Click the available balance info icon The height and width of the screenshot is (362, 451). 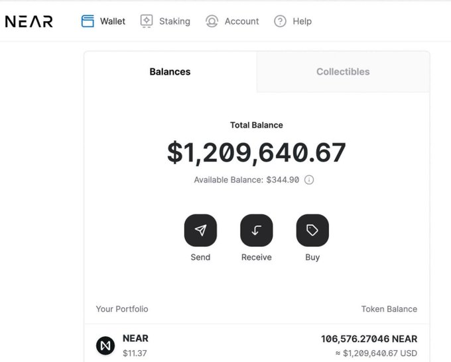[309, 180]
